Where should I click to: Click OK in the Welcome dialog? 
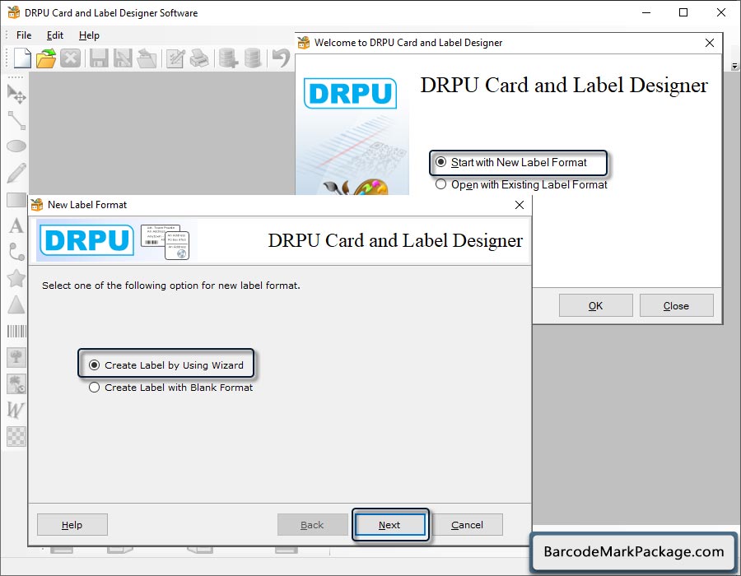[595, 305]
